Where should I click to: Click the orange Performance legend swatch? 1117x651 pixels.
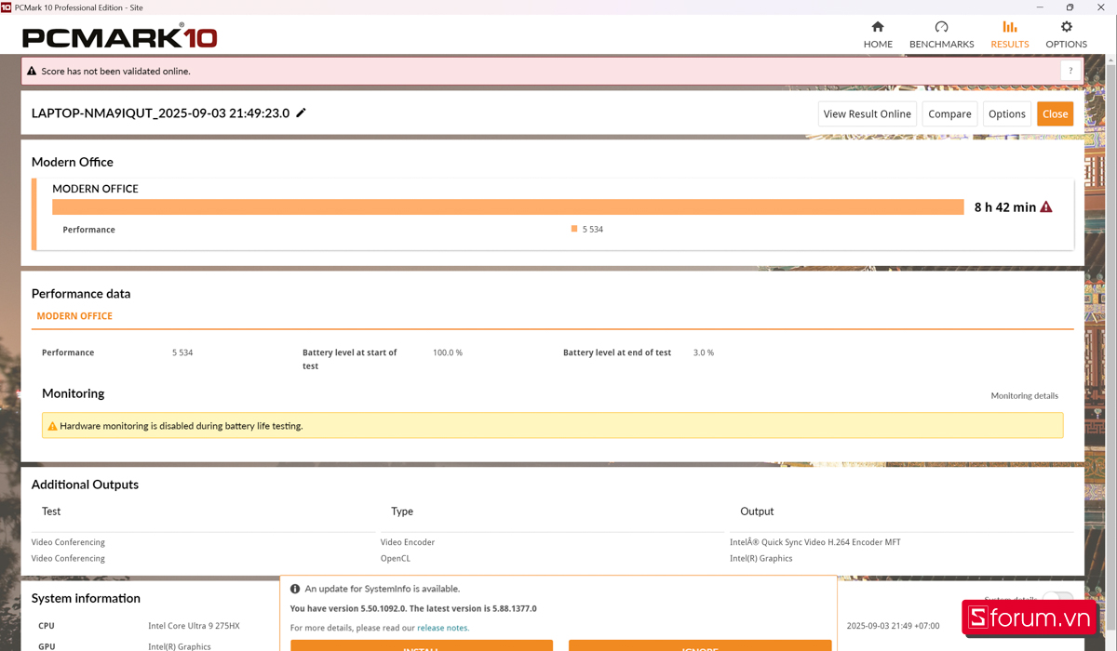[x=574, y=229]
